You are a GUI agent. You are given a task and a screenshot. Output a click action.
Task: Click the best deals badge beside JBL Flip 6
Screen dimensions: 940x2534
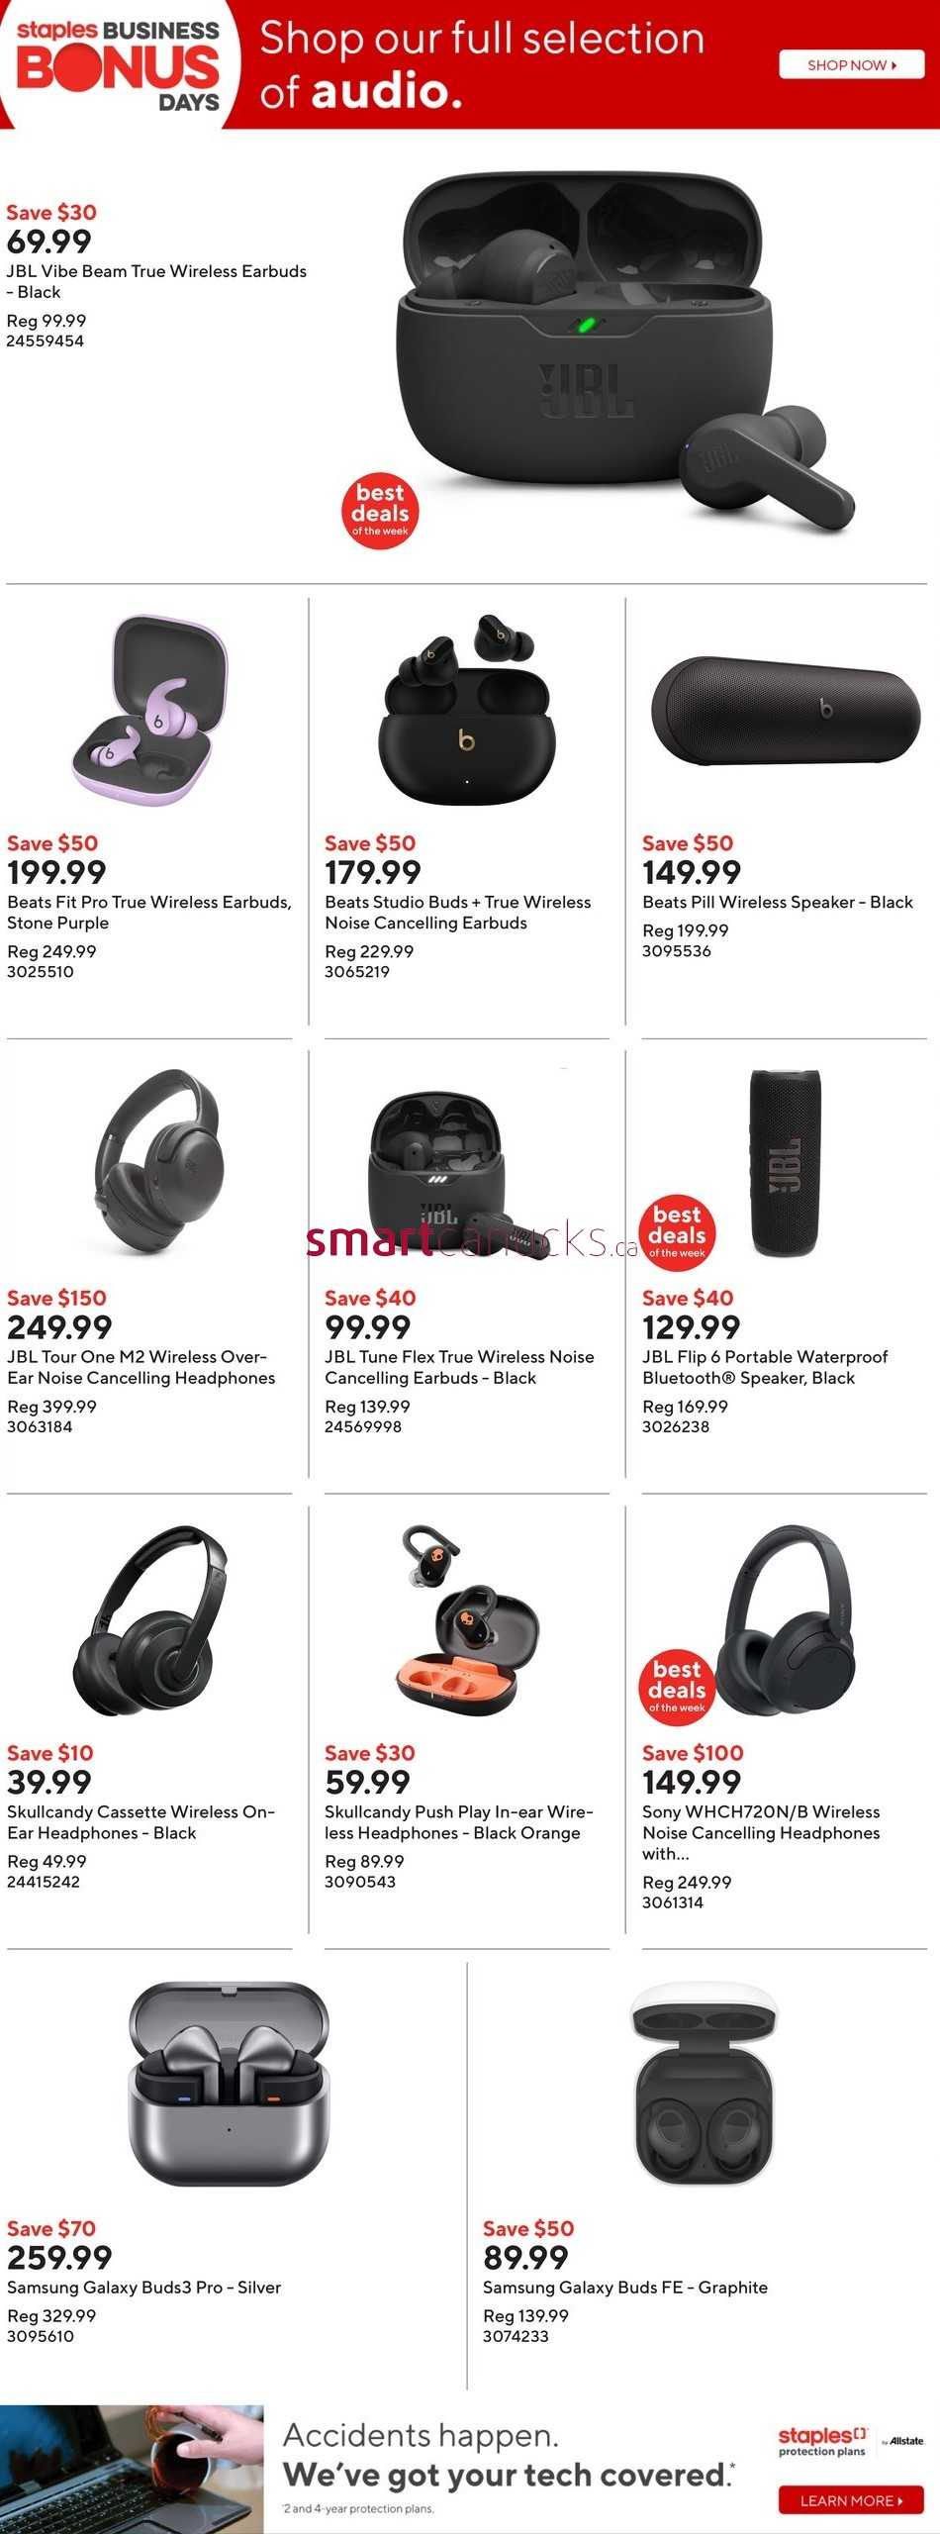click(x=678, y=1232)
